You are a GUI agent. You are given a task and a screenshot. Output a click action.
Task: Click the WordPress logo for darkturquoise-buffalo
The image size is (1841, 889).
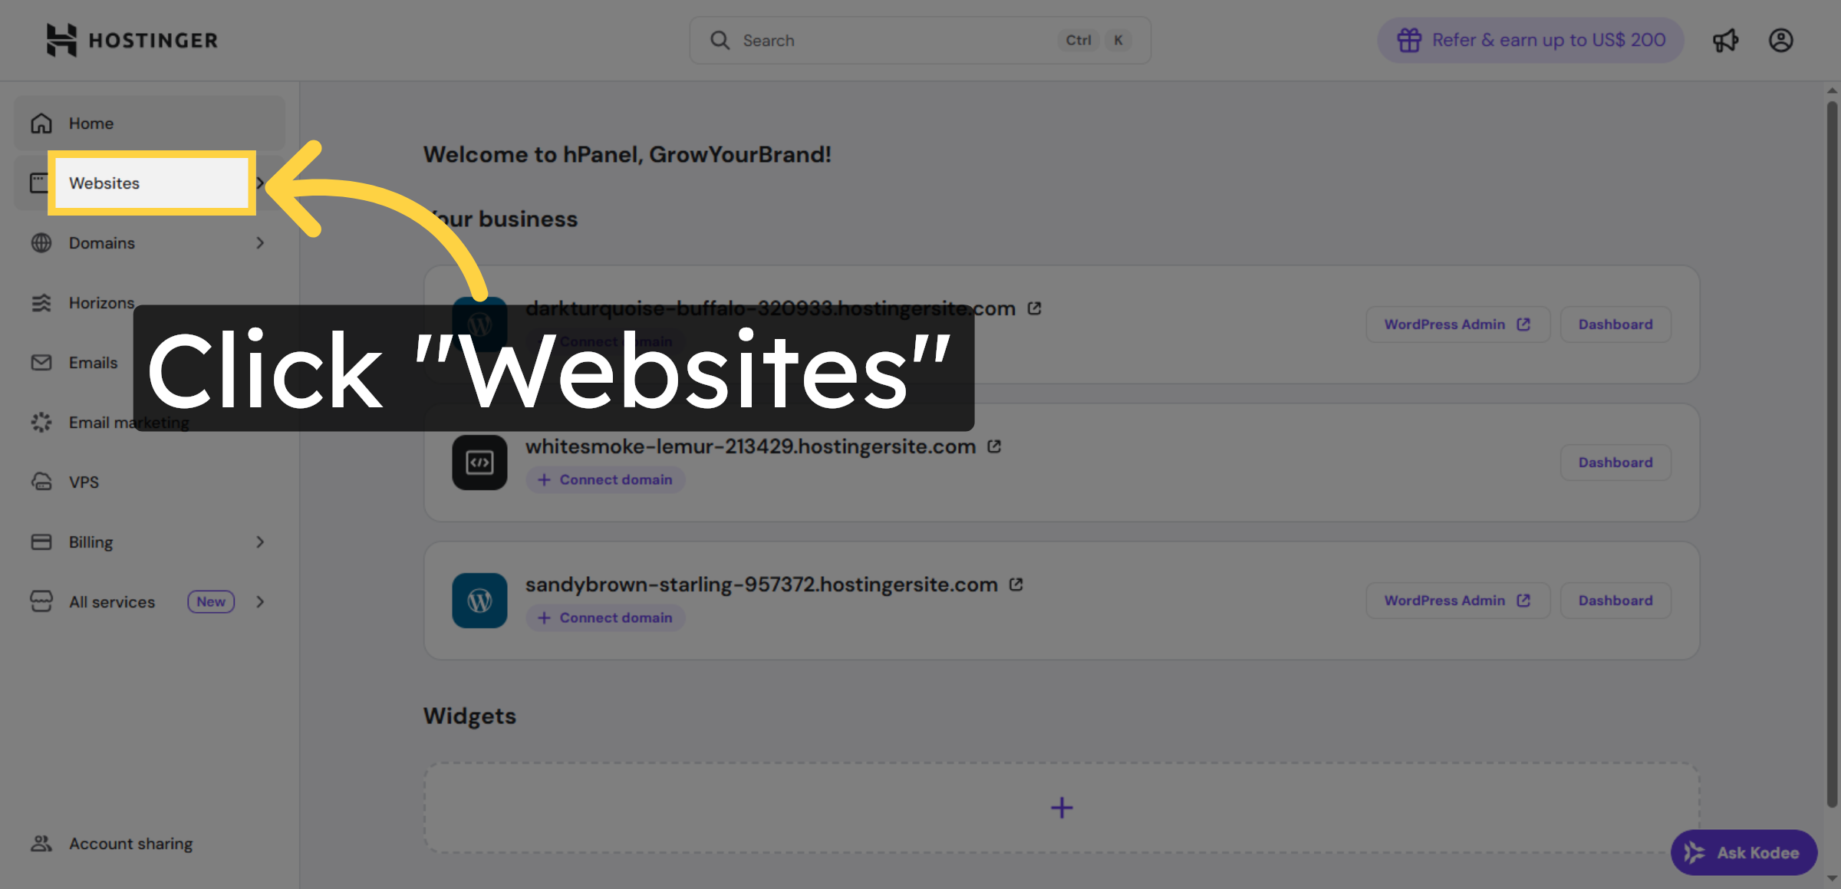[x=479, y=324]
